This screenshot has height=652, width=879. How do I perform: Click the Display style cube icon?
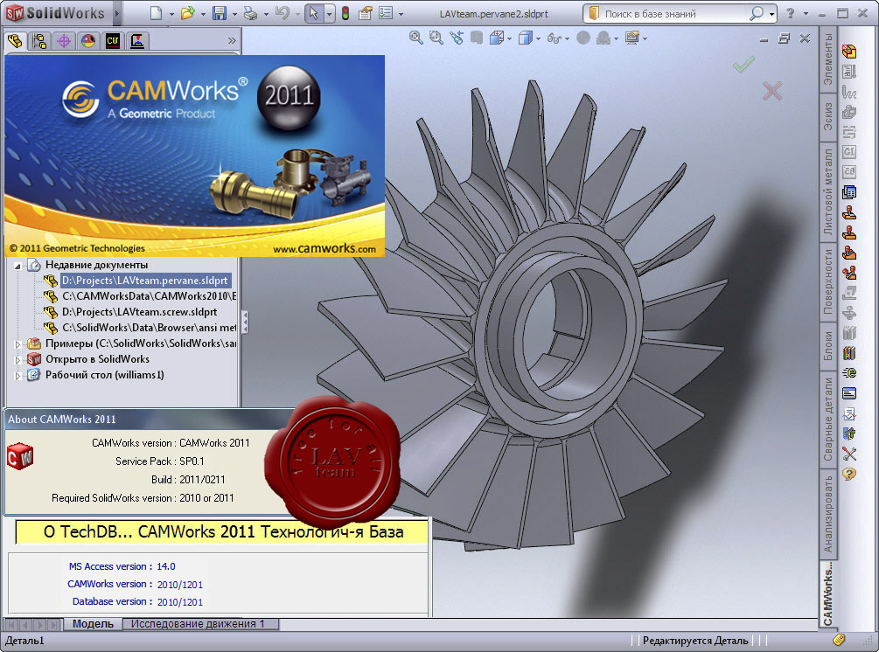coord(526,38)
